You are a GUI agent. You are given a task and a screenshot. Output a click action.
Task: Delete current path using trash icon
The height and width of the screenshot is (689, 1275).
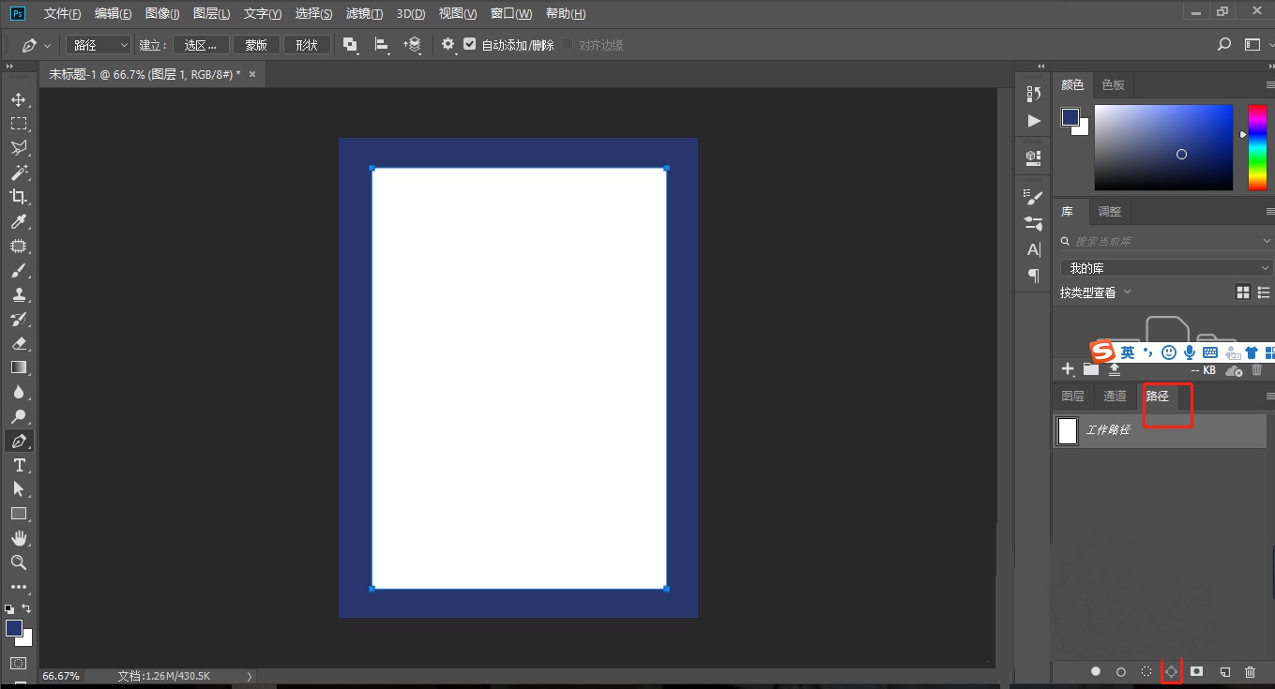tap(1249, 671)
